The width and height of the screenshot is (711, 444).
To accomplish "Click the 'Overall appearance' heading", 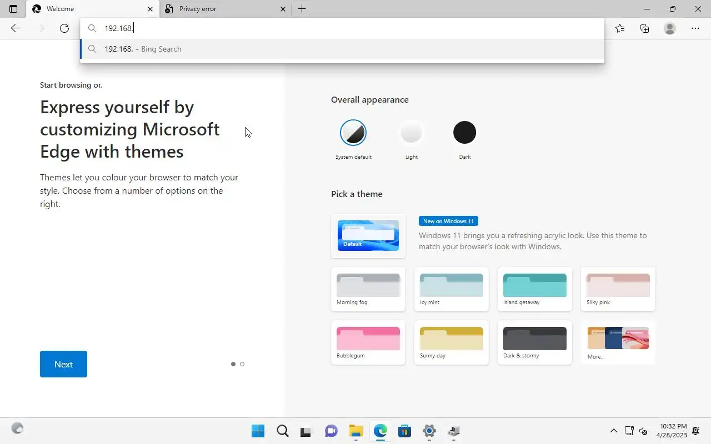I will pyautogui.click(x=370, y=100).
